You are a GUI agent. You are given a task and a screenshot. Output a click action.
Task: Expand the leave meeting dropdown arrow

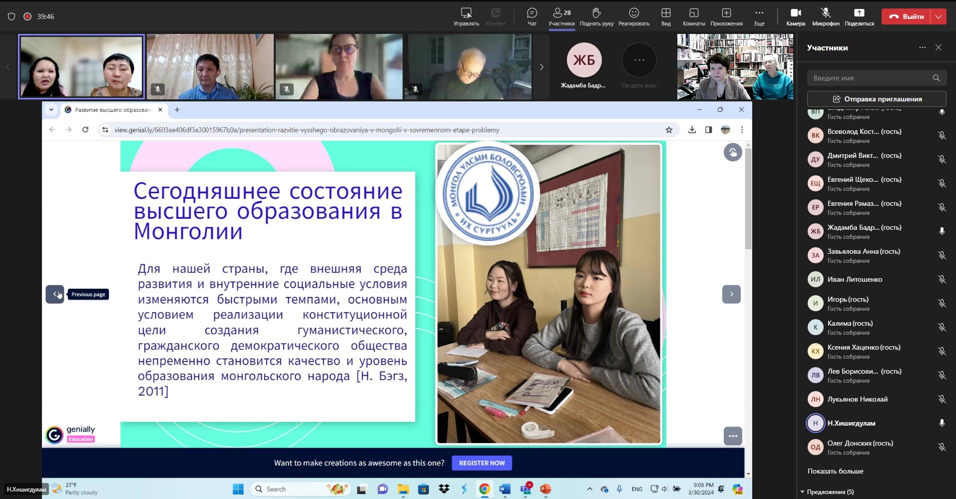click(939, 16)
